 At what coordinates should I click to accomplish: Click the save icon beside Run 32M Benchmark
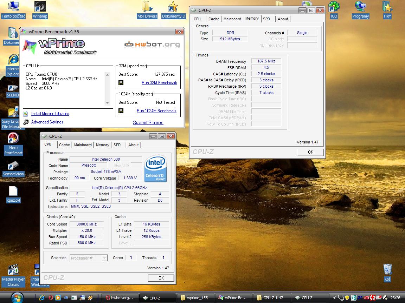(121, 83)
